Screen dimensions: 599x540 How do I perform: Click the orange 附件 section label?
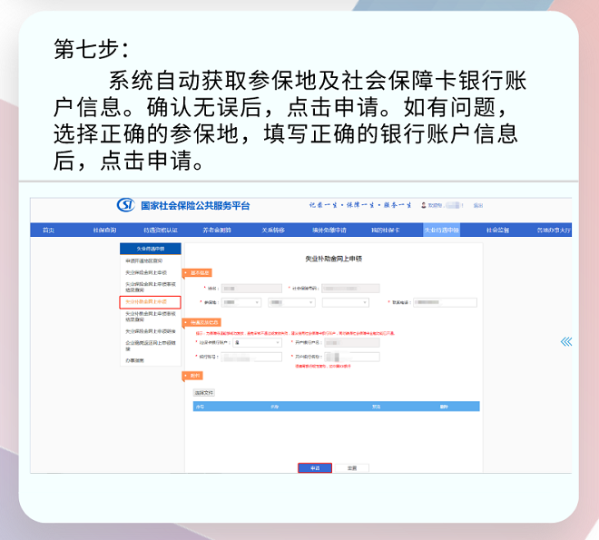click(x=192, y=376)
